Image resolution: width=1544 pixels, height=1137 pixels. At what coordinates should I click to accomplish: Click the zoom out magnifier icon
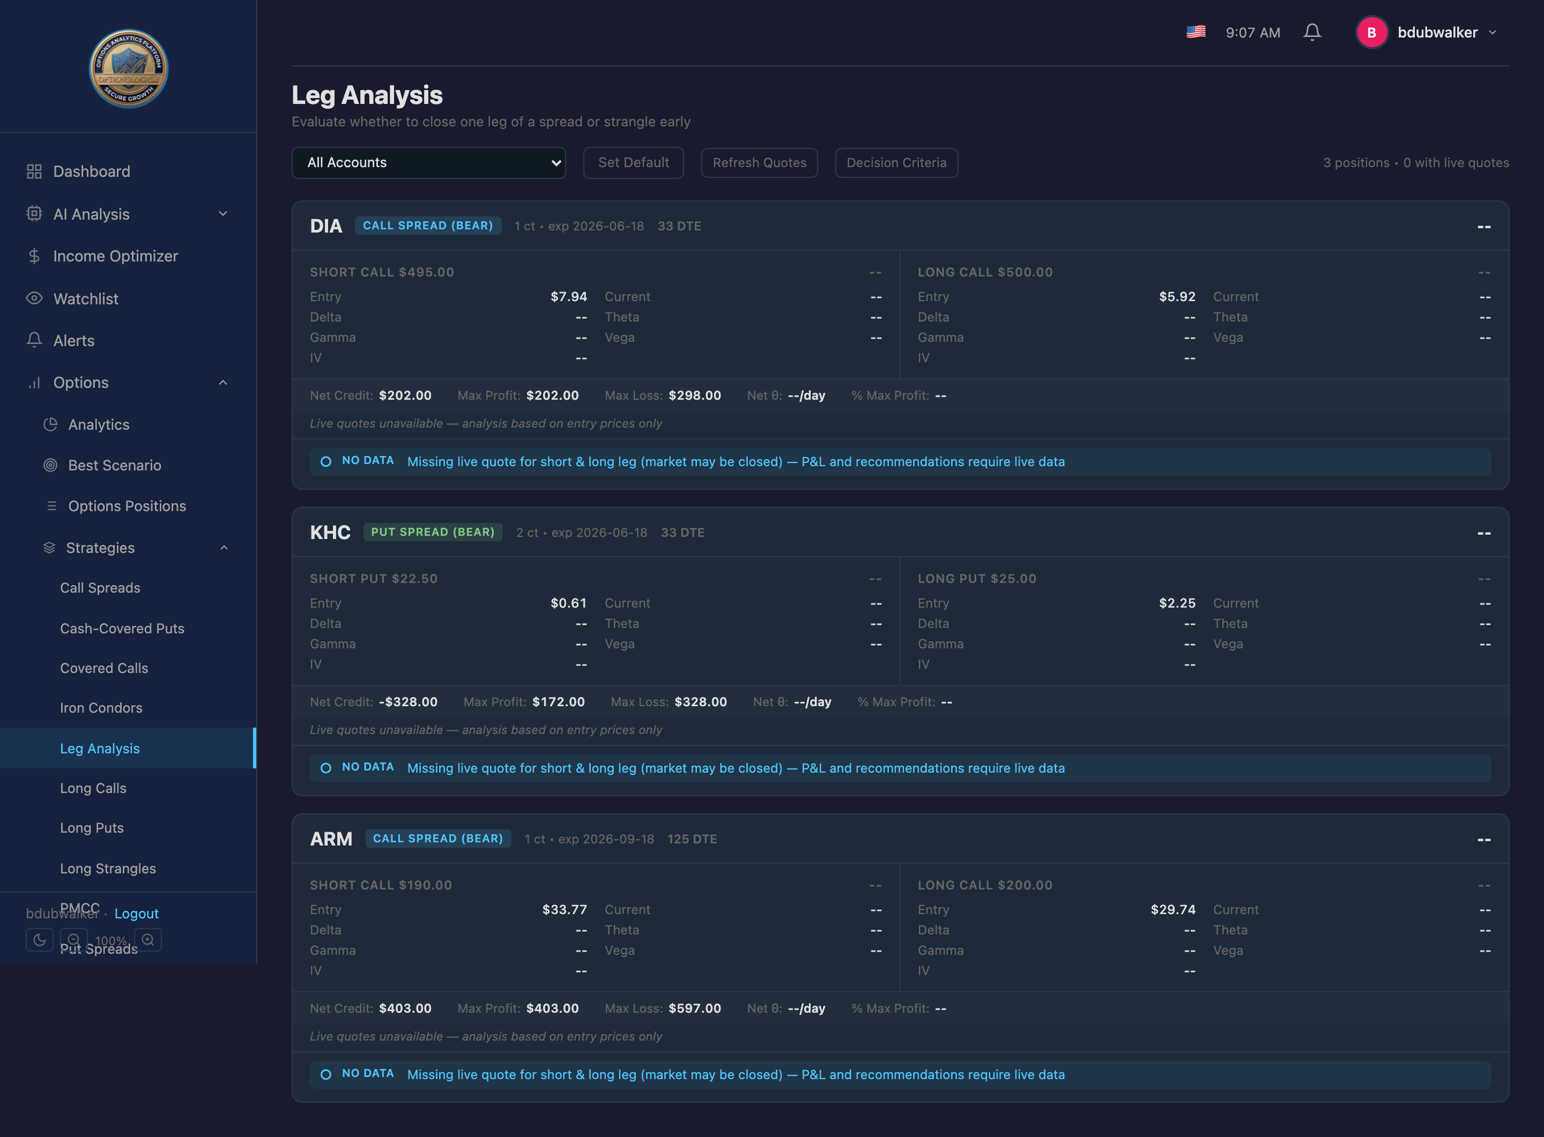coord(73,939)
